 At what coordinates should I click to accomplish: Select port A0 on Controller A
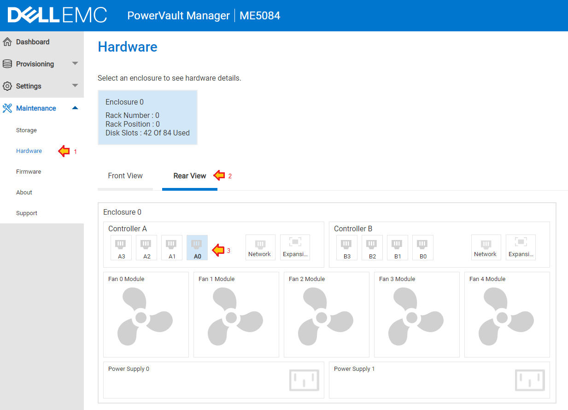[197, 247]
